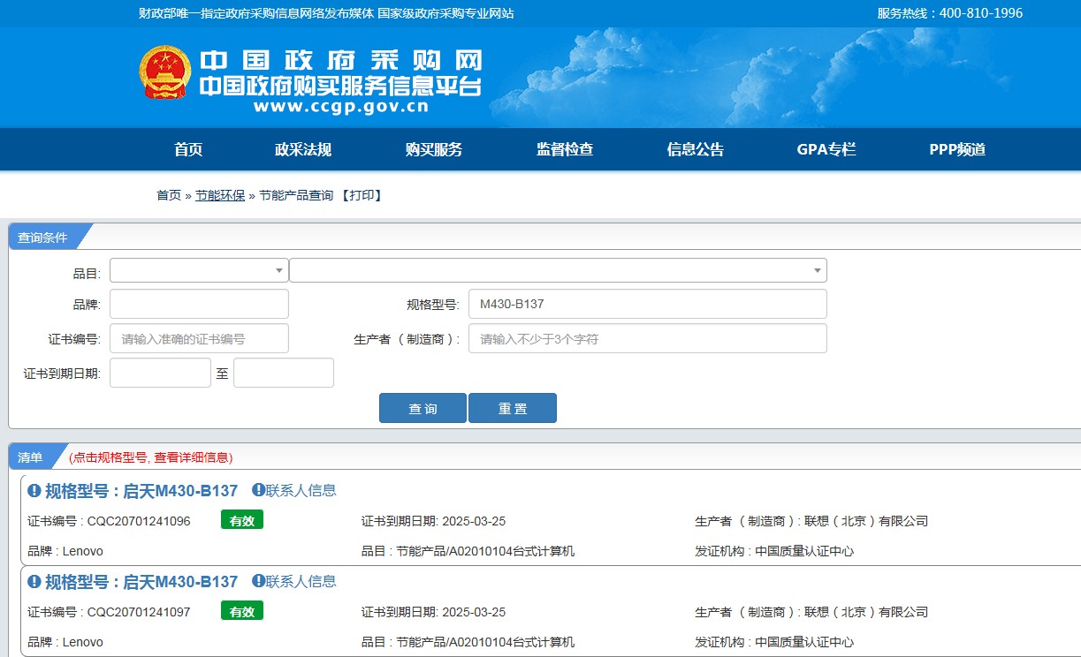Click the 【打印】 print link
Viewport: 1081px width, 657px height.
click(x=362, y=195)
